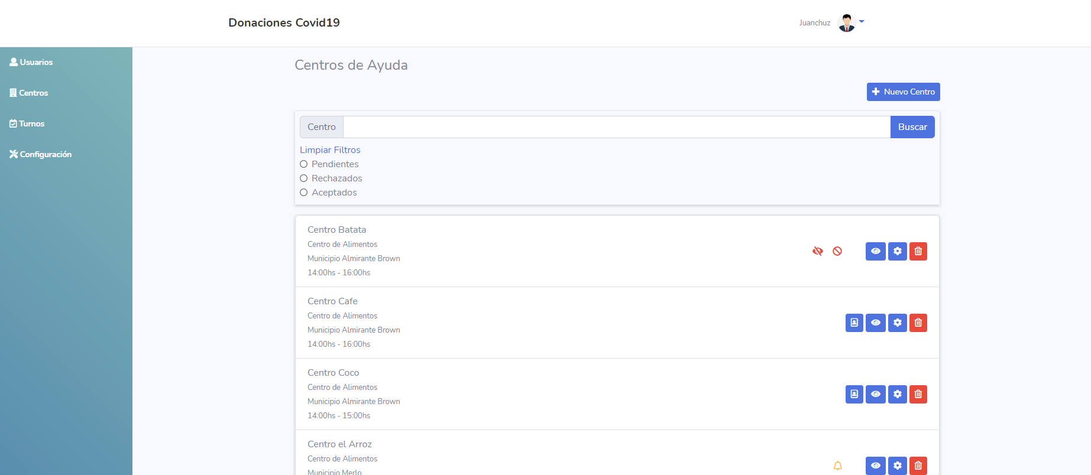Click the bell pending icon for Centro el Arroz
The width and height of the screenshot is (1091, 475).
point(838,466)
